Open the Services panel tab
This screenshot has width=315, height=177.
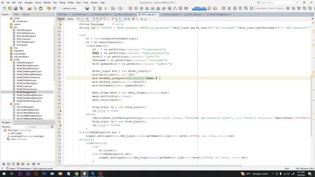click(26, 14)
